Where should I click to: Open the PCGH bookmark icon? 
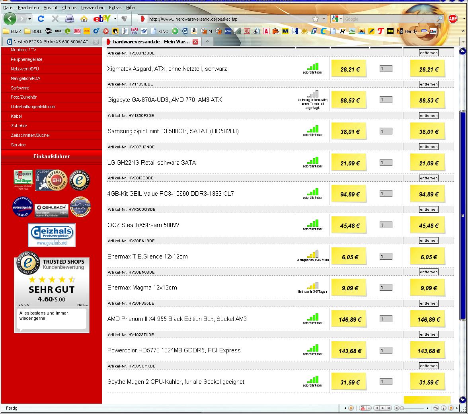tap(228, 31)
